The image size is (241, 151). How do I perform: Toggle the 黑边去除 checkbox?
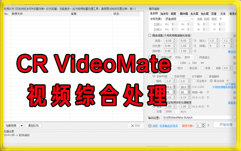tap(211, 81)
